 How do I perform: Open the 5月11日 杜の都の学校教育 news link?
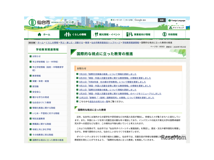[x=112, y=82]
